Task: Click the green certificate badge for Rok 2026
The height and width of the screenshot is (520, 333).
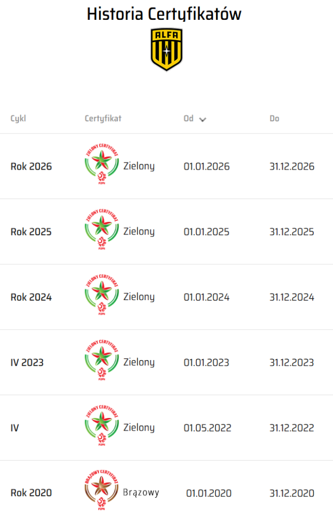Action: (x=102, y=166)
